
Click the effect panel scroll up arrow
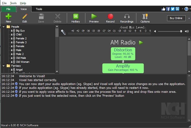click(x=189, y=39)
